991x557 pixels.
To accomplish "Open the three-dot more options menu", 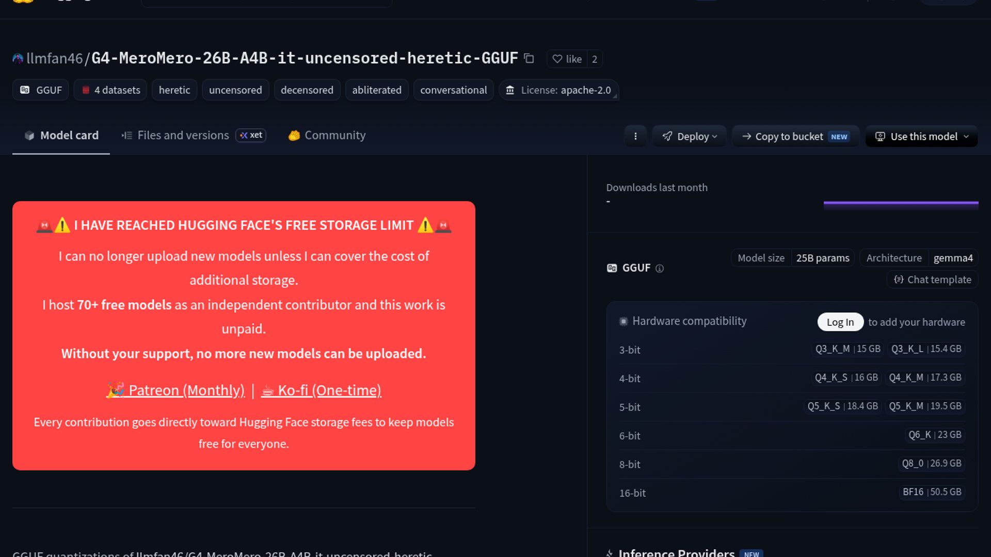I will 635,136.
